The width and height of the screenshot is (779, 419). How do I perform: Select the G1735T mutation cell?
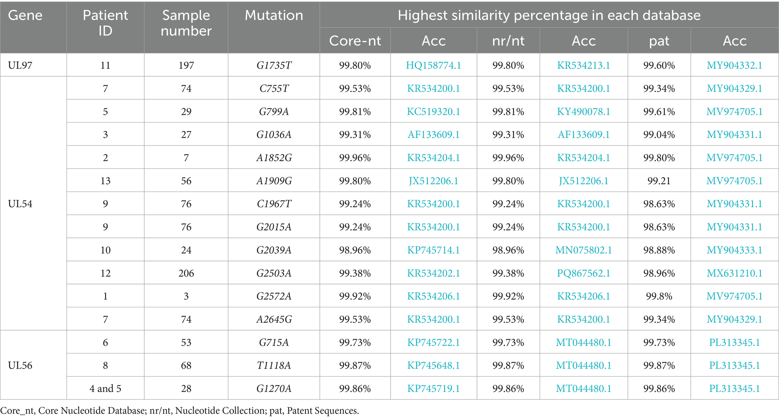coord(274,65)
